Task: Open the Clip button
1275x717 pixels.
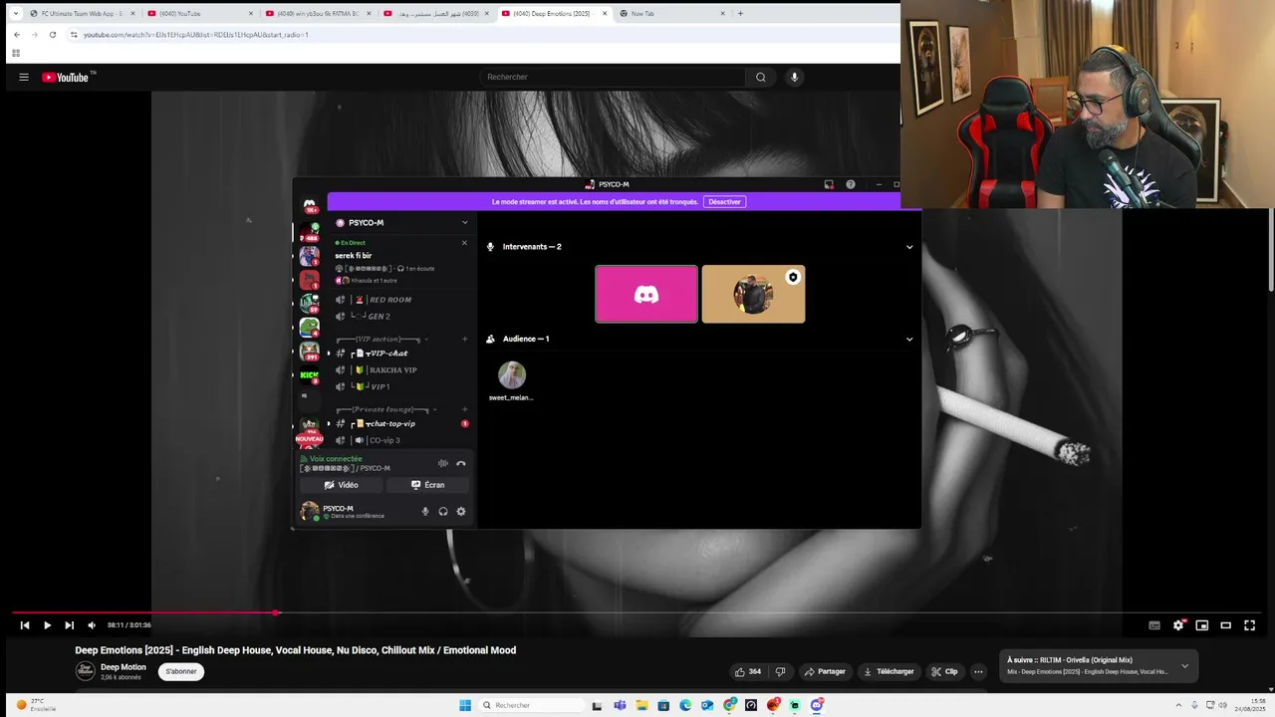Action: coord(944,671)
